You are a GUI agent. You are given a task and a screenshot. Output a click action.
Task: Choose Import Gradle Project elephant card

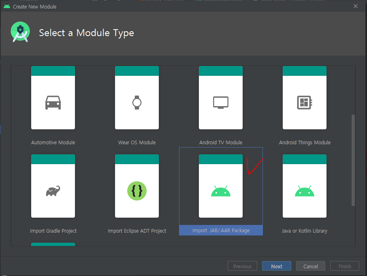(53, 186)
